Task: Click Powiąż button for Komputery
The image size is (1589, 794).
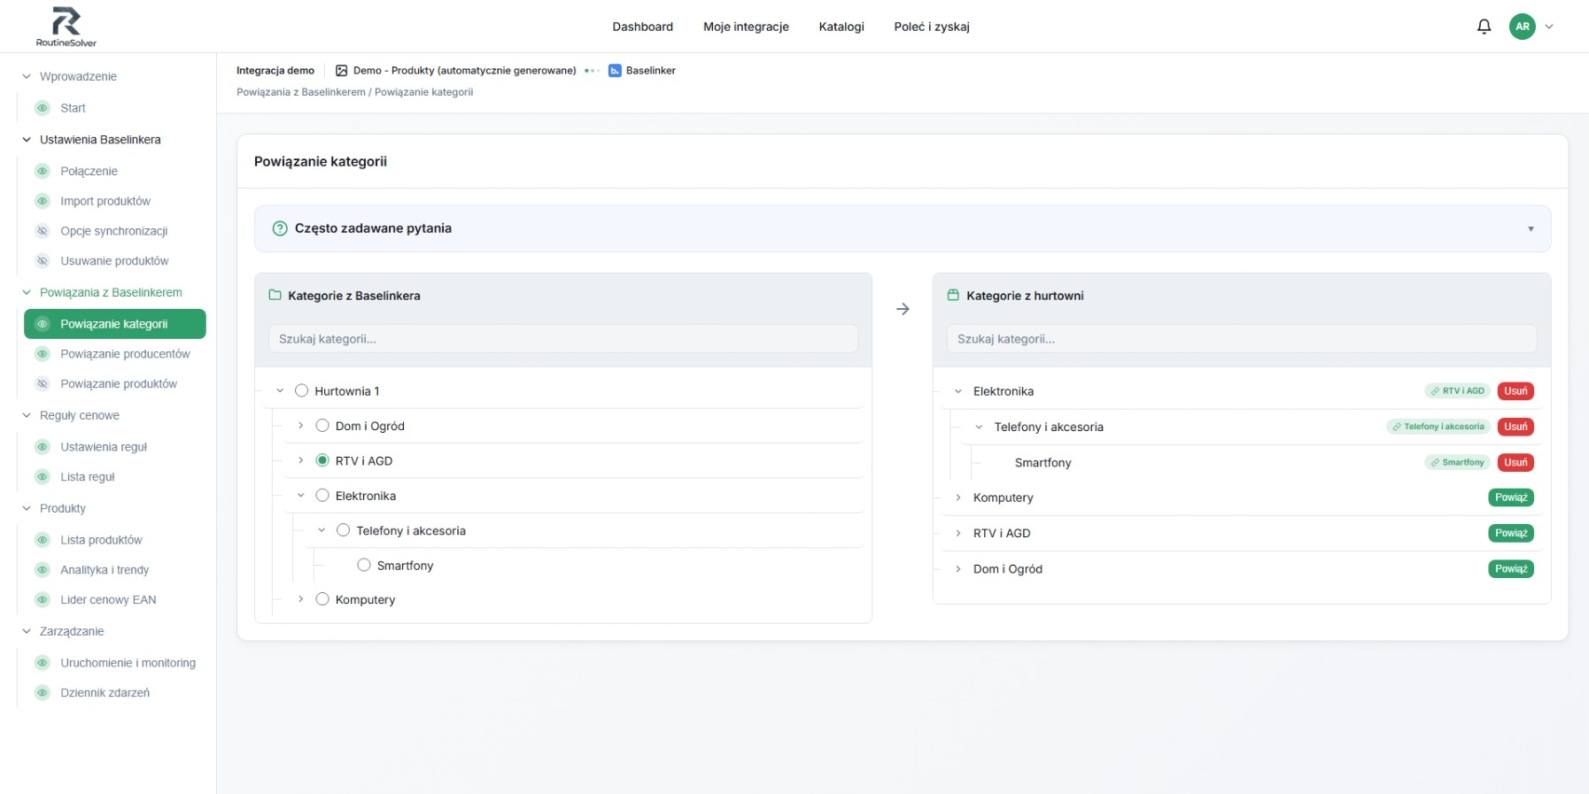Action: [x=1511, y=497]
